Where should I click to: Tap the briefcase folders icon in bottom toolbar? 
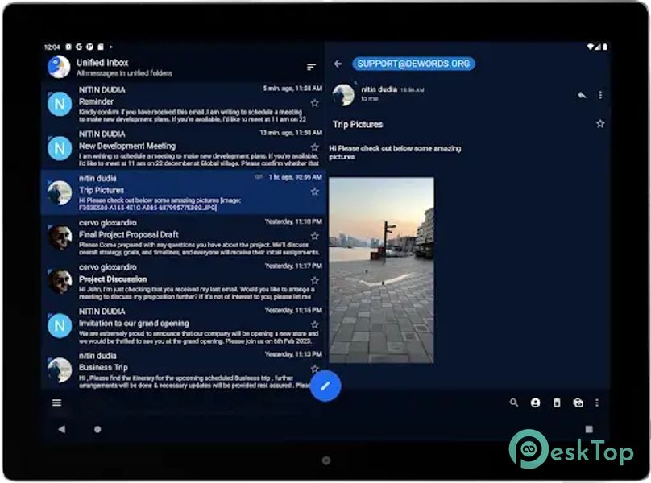click(578, 402)
